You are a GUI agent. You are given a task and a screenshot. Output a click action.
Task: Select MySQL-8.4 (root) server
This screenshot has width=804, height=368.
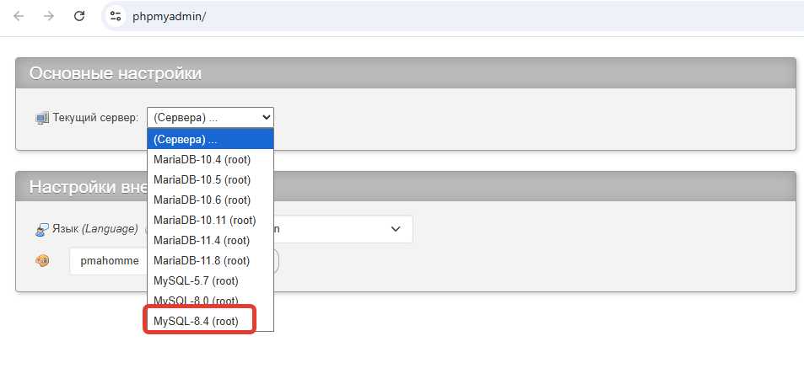pyautogui.click(x=210, y=321)
